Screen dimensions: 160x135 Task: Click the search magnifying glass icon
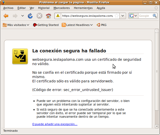tap(155, 16)
